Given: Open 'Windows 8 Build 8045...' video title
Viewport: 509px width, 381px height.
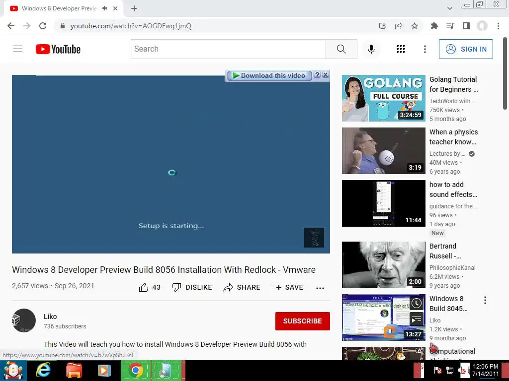Looking at the screenshot, I should (x=448, y=304).
